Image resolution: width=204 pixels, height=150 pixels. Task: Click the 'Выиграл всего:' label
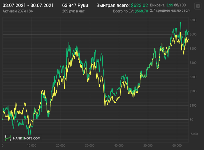[113, 6]
